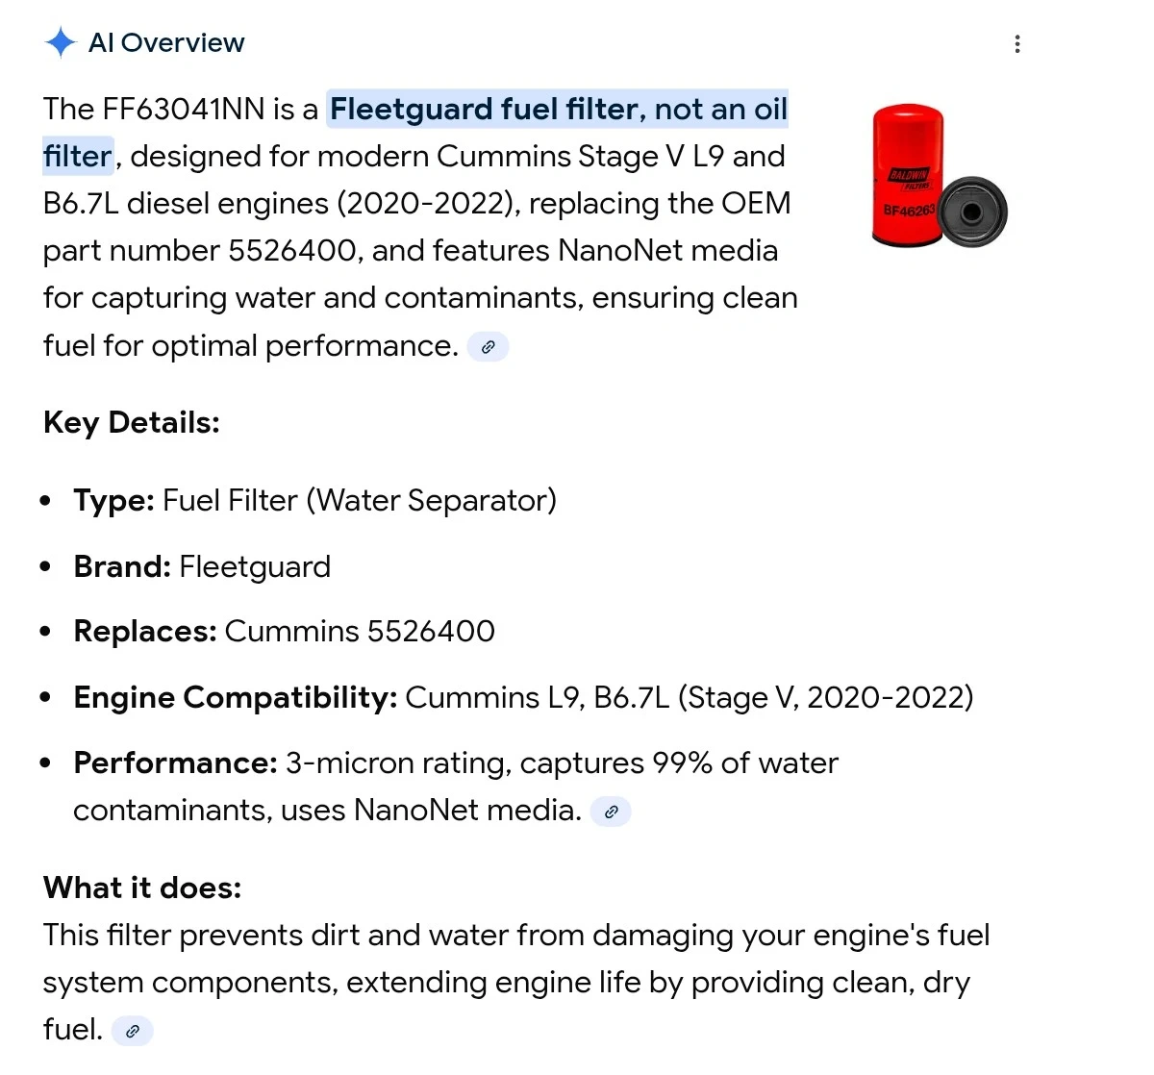Click the AI Overview sparkle icon
Viewport: 1154px width, 1075px height.
[x=60, y=42]
